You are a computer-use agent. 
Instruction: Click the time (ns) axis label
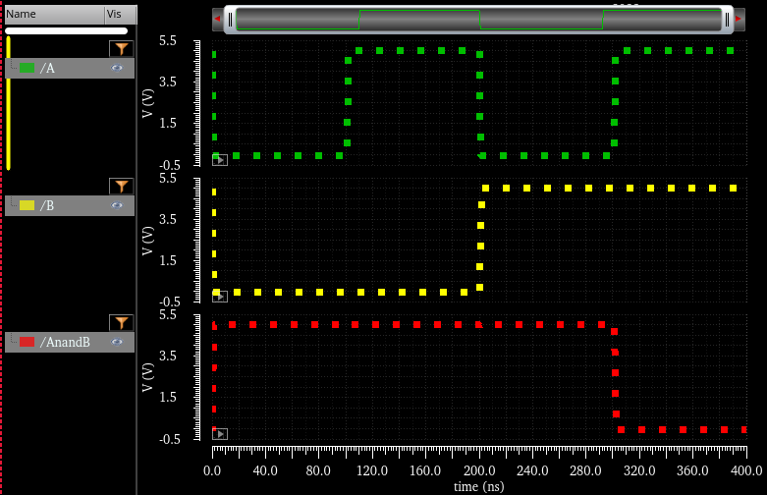pos(479,487)
